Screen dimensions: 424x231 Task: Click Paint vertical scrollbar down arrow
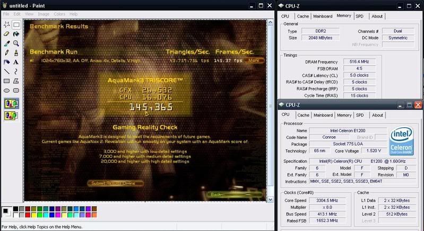point(270,199)
